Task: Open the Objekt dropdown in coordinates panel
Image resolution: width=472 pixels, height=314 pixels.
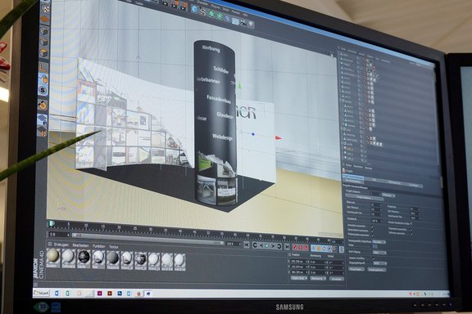Action: [x=299, y=278]
